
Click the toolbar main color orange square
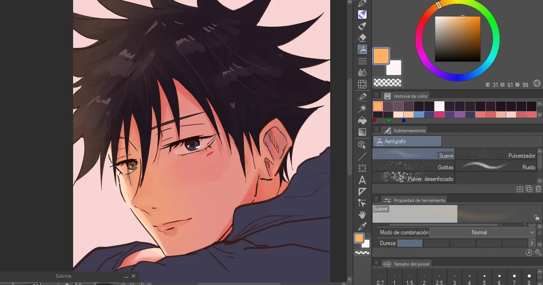click(359, 238)
